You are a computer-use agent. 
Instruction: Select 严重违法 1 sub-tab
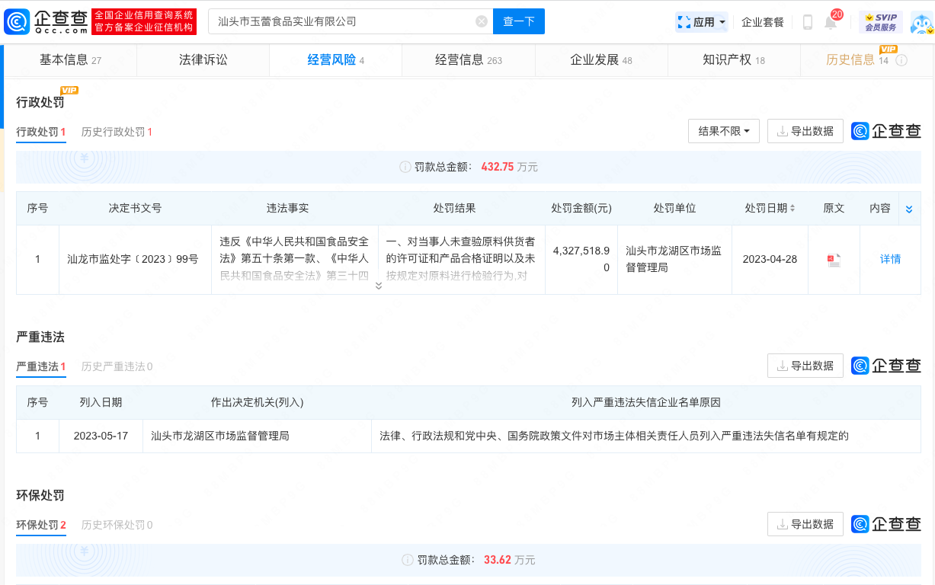pos(41,366)
